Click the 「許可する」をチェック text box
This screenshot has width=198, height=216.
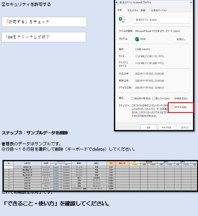click(44, 22)
